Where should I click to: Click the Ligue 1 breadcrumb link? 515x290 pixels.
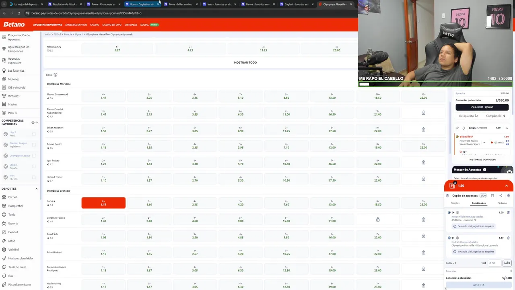78,34
